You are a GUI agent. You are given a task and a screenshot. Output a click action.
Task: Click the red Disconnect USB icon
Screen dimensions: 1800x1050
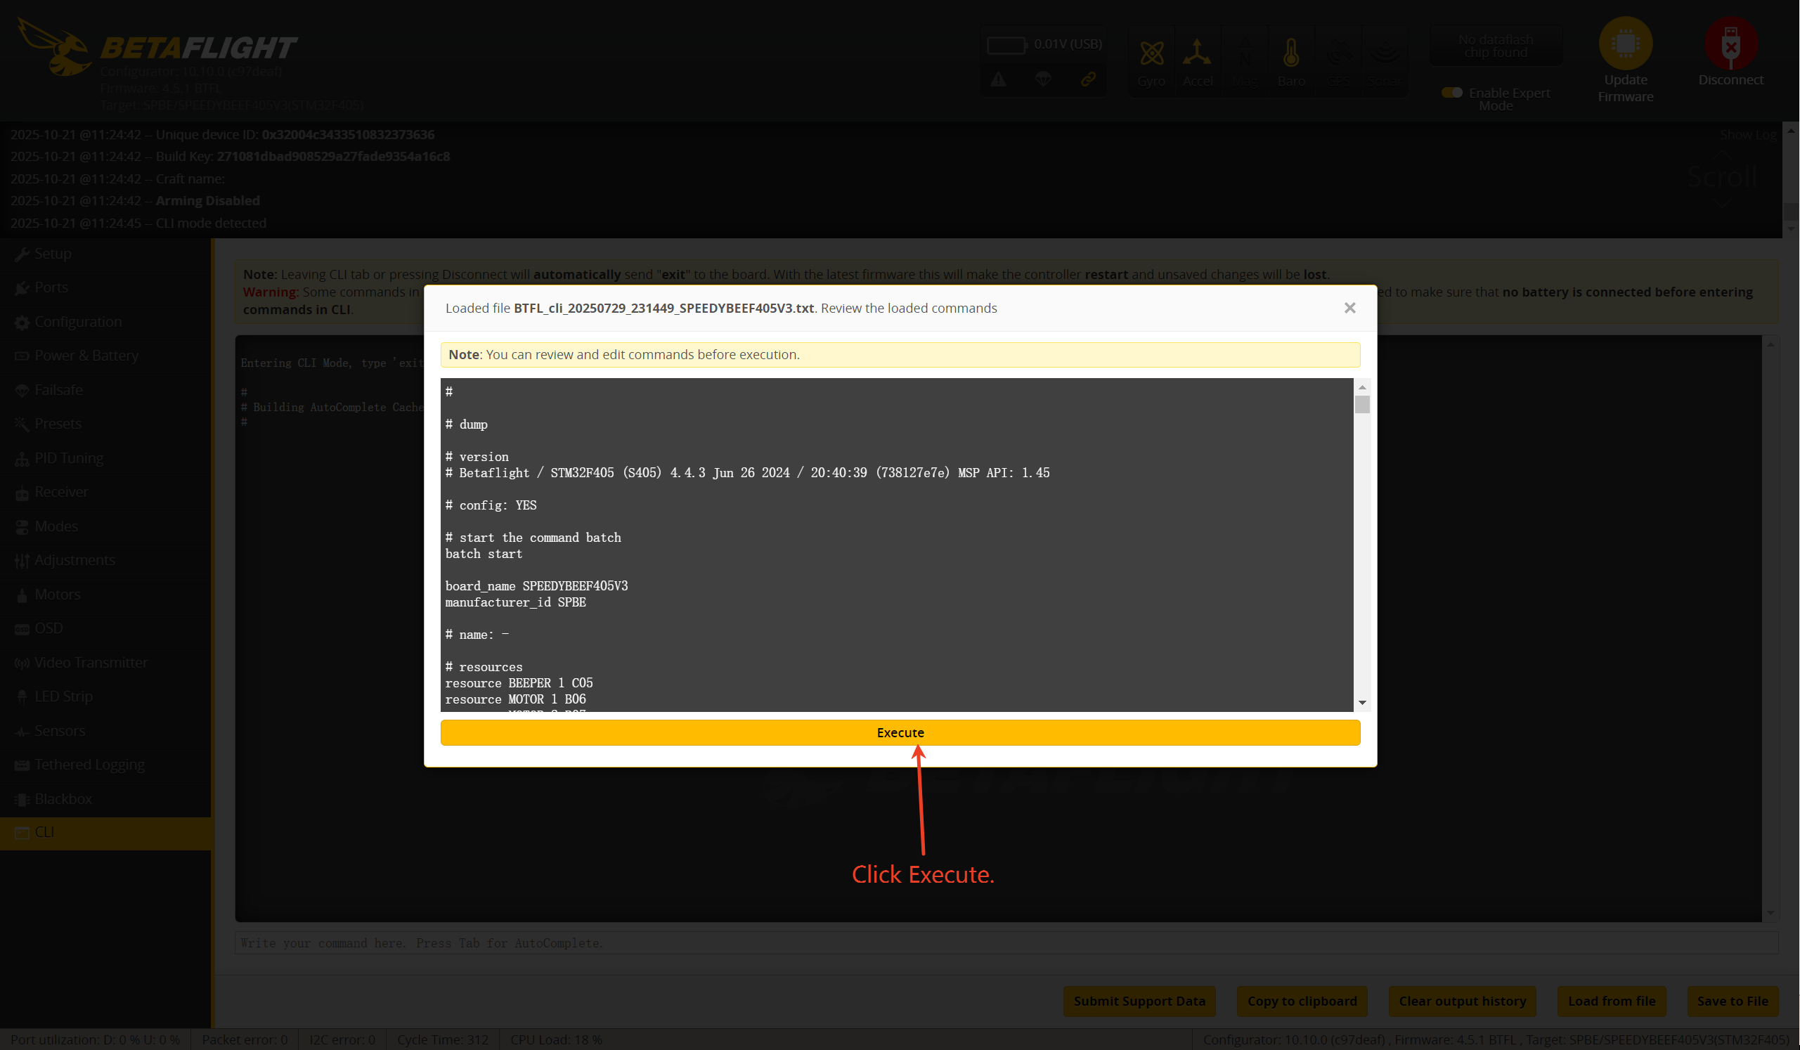pos(1730,43)
